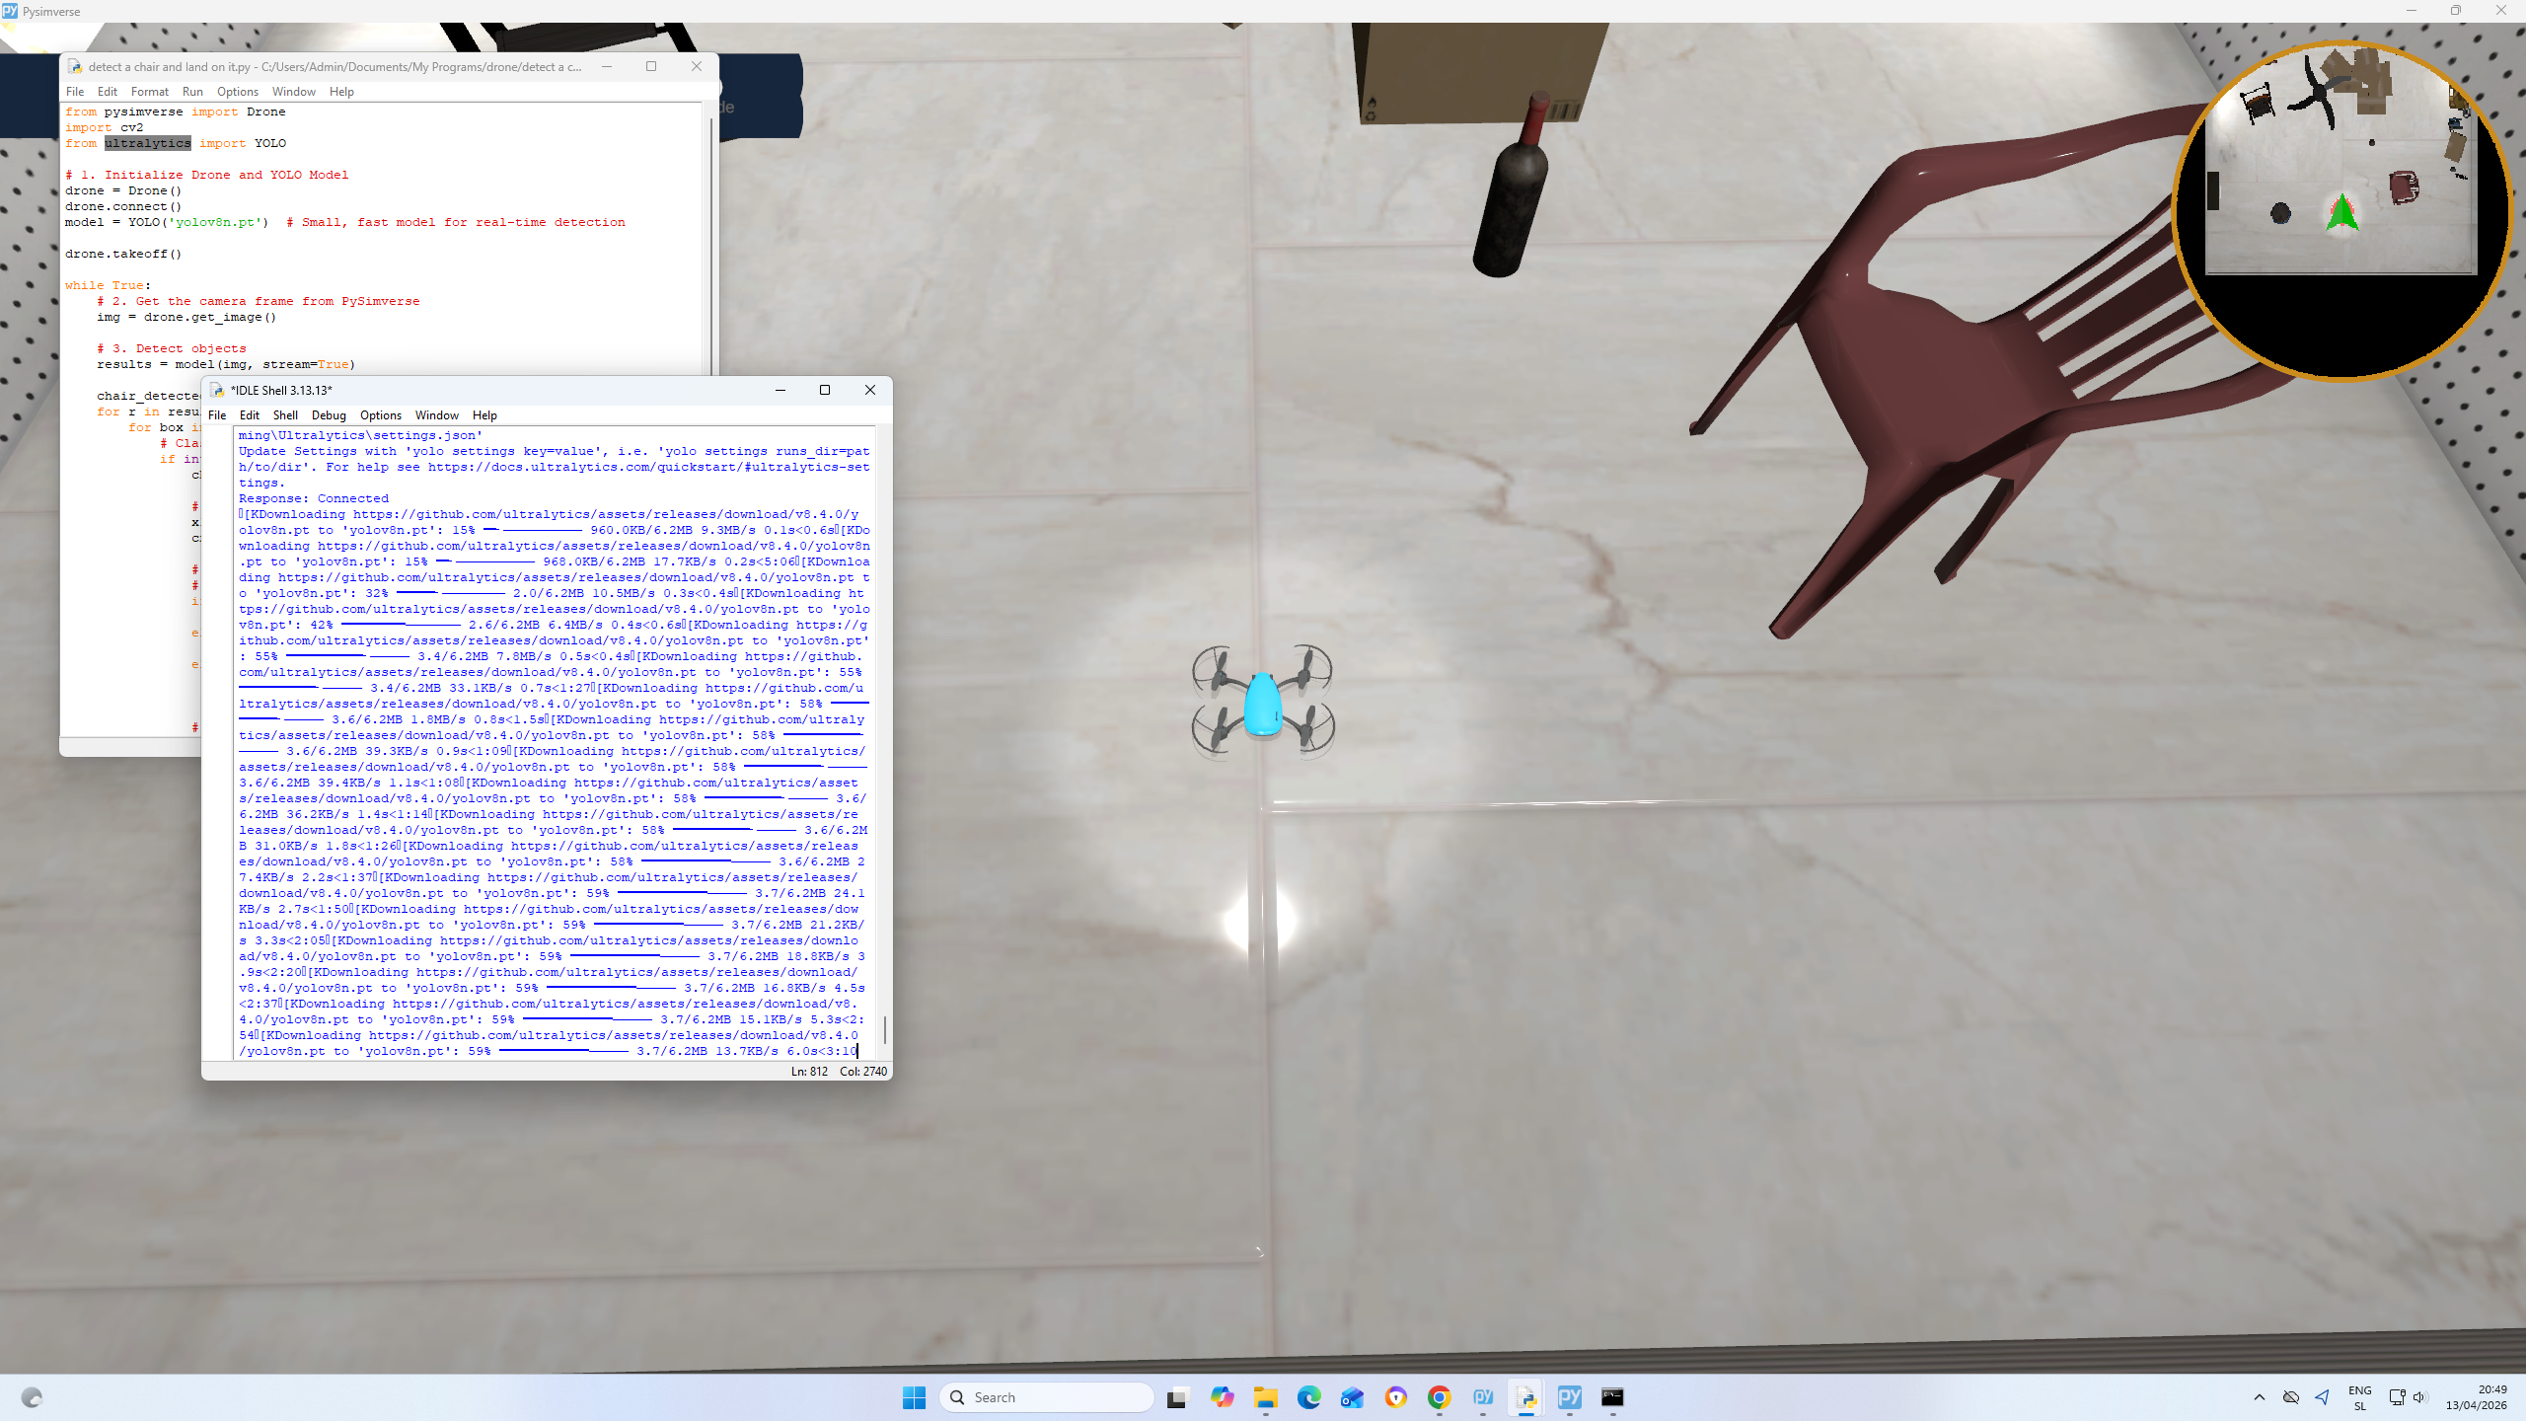Click the volume icon in system tray
The height and width of the screenshot is (1421, 2526).
point(2418,1397)
